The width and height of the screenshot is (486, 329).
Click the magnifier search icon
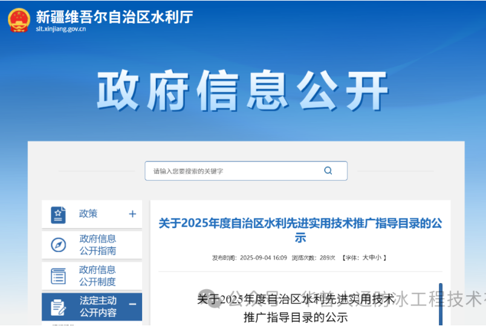[328, 171]
